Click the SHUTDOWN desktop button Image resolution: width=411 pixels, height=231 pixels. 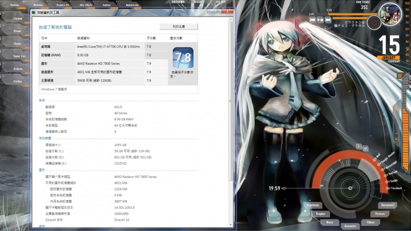click(x=178, y=2)
